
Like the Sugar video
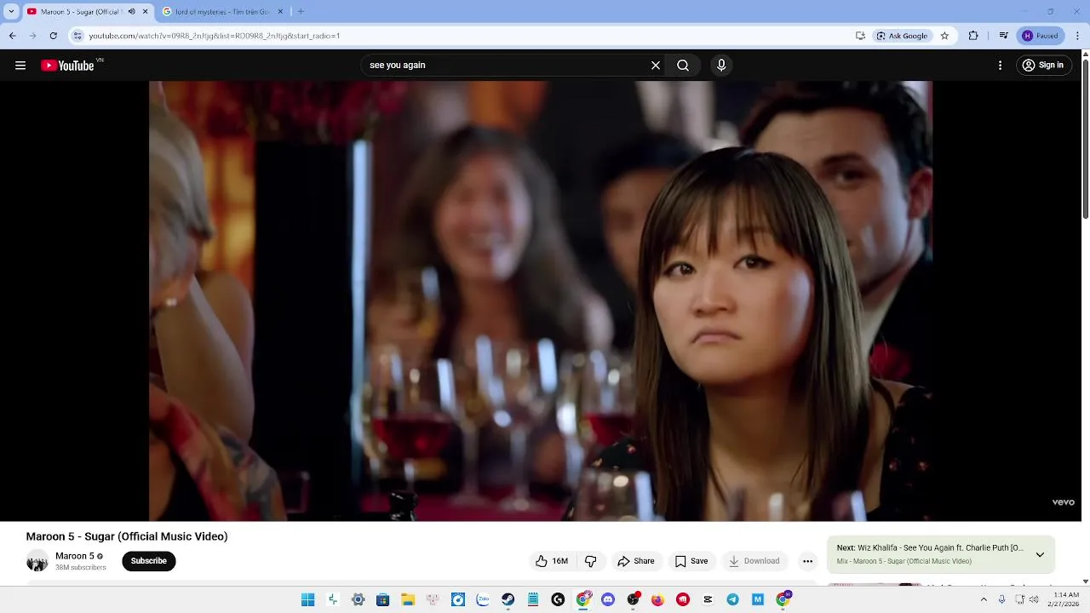coord(552,561)
